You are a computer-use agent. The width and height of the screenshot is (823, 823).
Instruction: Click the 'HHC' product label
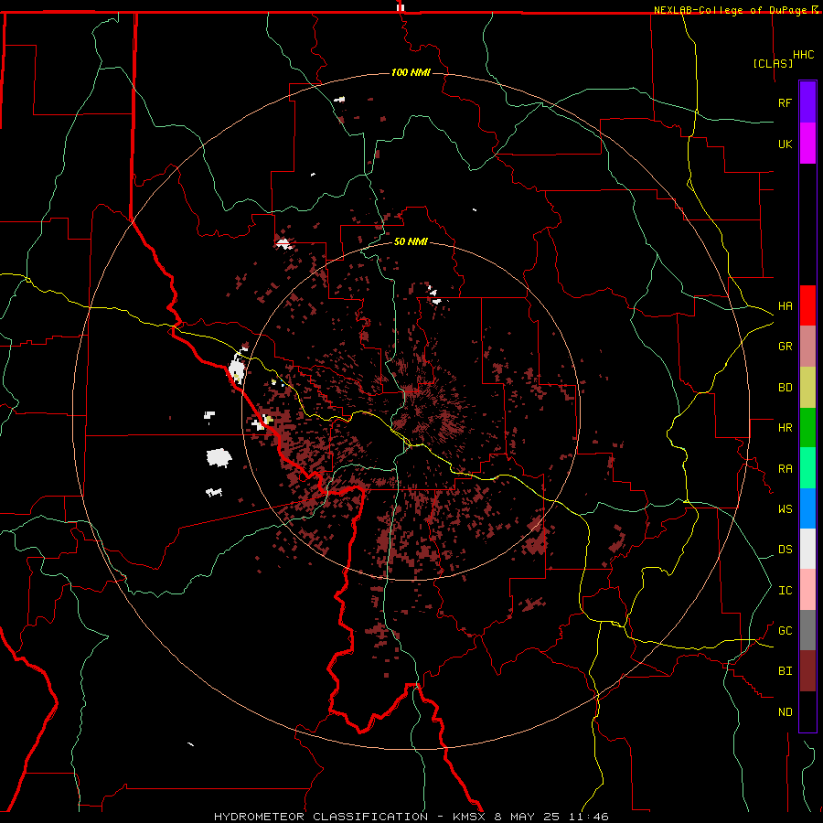pyautogui.click(x=803, y=55)
